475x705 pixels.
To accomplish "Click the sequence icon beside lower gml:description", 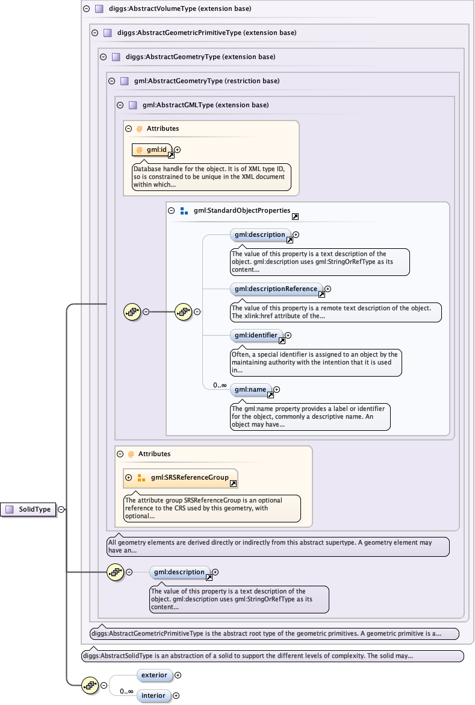I will (114, 572).
